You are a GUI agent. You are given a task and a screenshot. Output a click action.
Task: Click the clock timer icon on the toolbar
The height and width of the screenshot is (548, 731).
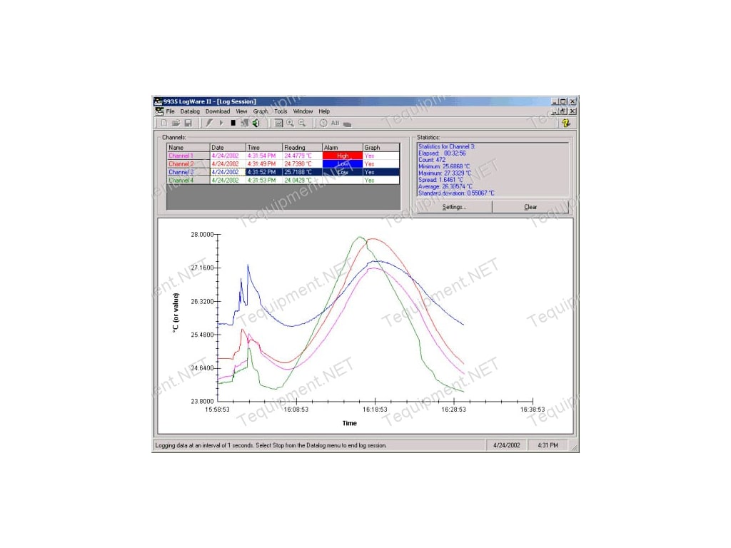[x=323, y=122]
